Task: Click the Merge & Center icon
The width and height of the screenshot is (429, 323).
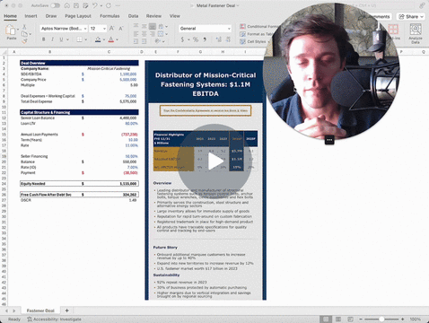Action: 161,34
